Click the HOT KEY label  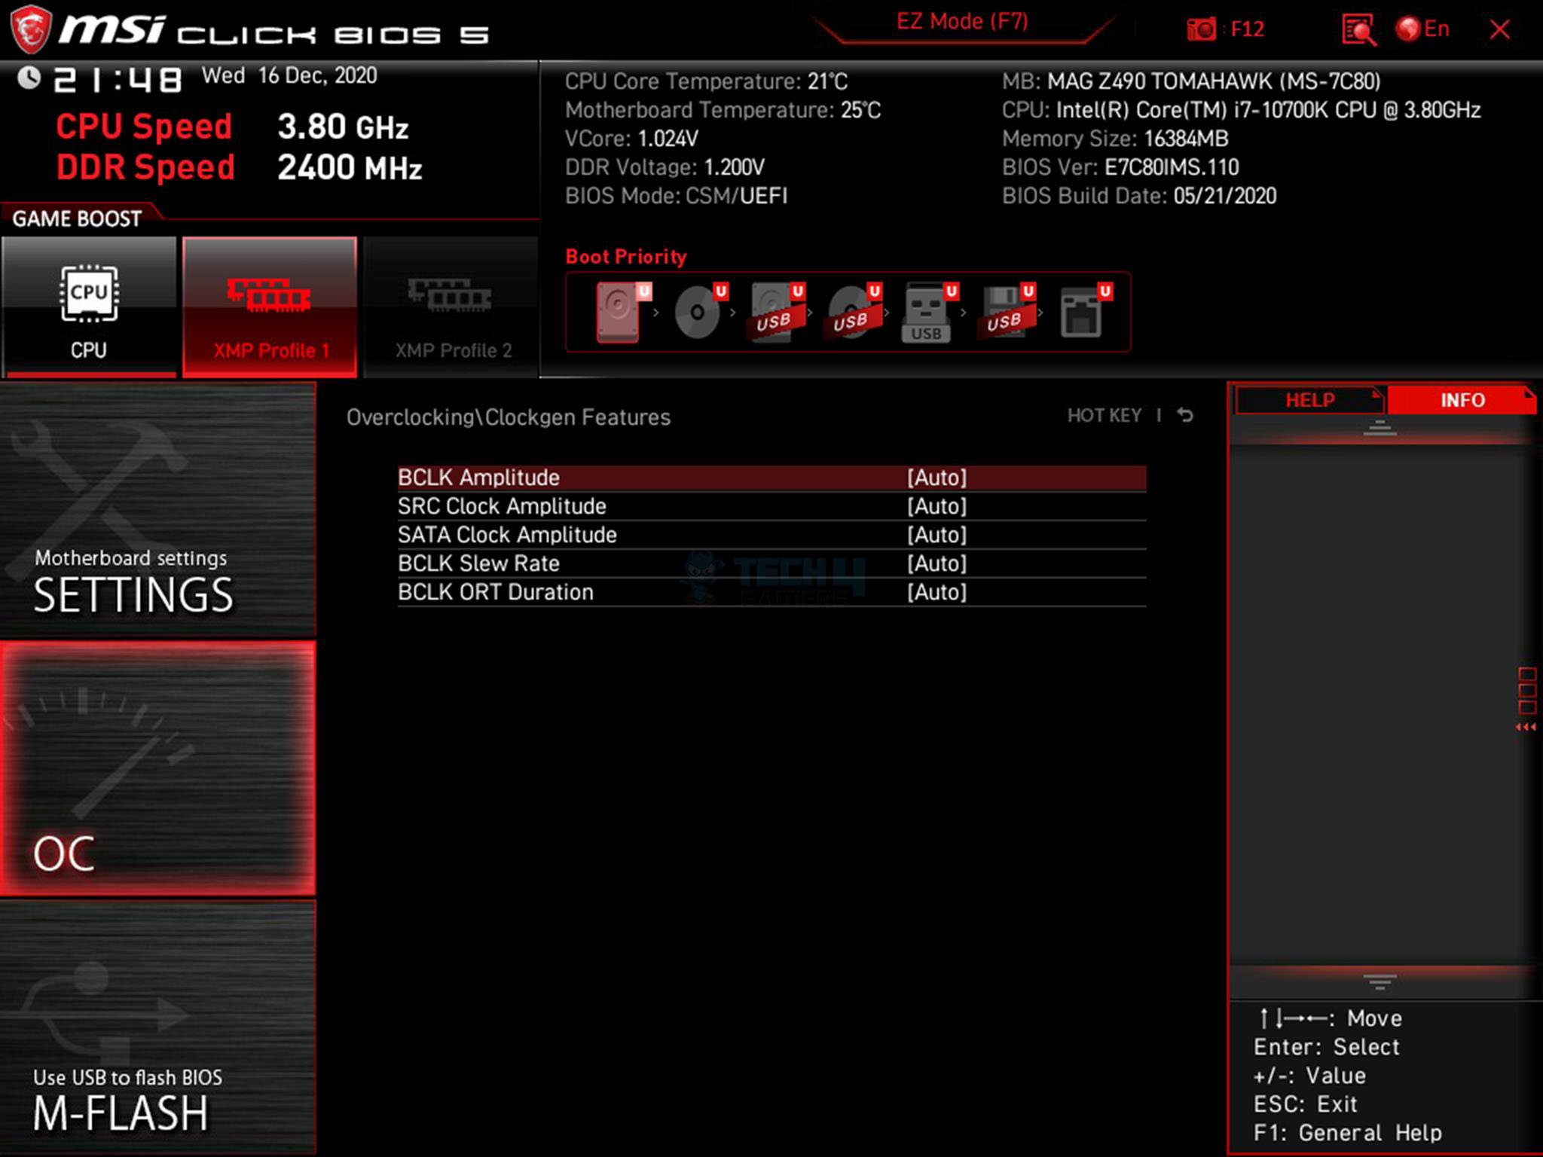click(x=1104, y=416)
